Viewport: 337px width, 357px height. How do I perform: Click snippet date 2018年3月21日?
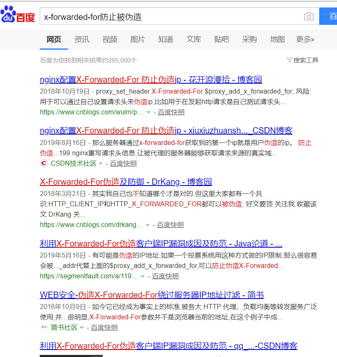coord(63,194)
